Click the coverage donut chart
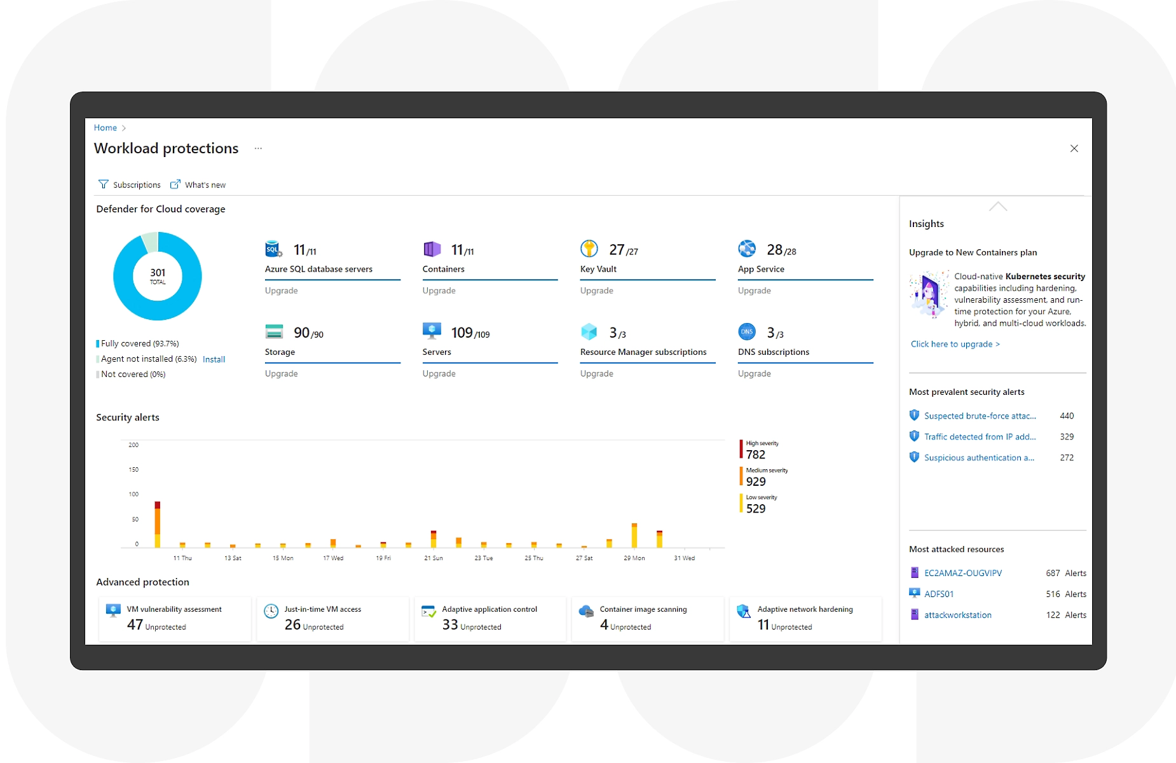Viewport: 1176px width, 763px height. point(158,277)
